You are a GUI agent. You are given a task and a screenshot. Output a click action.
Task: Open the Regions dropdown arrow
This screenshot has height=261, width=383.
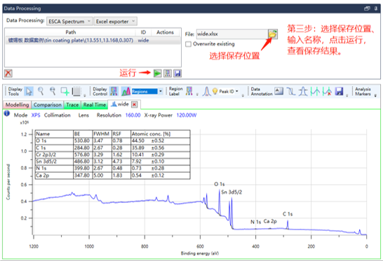point(161,92)
